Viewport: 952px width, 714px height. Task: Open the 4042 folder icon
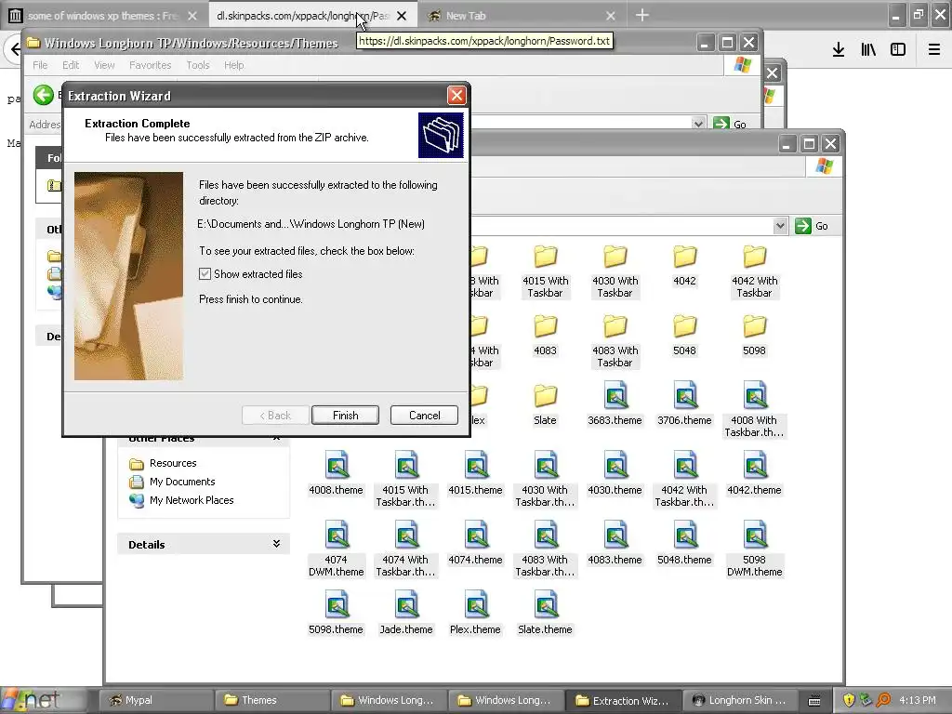(x=684, y=257)
